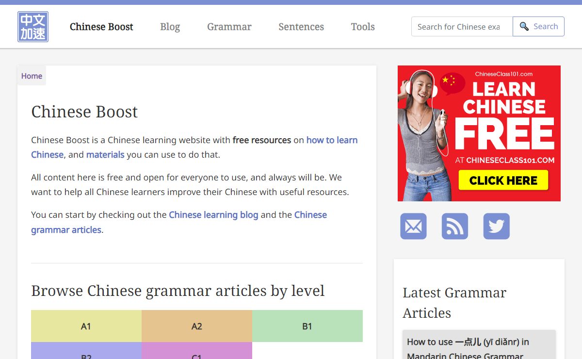Viewport: 582px width, 359px height.
Task: Click the bold 'free resources' text
Action: (x=262, y=140)
